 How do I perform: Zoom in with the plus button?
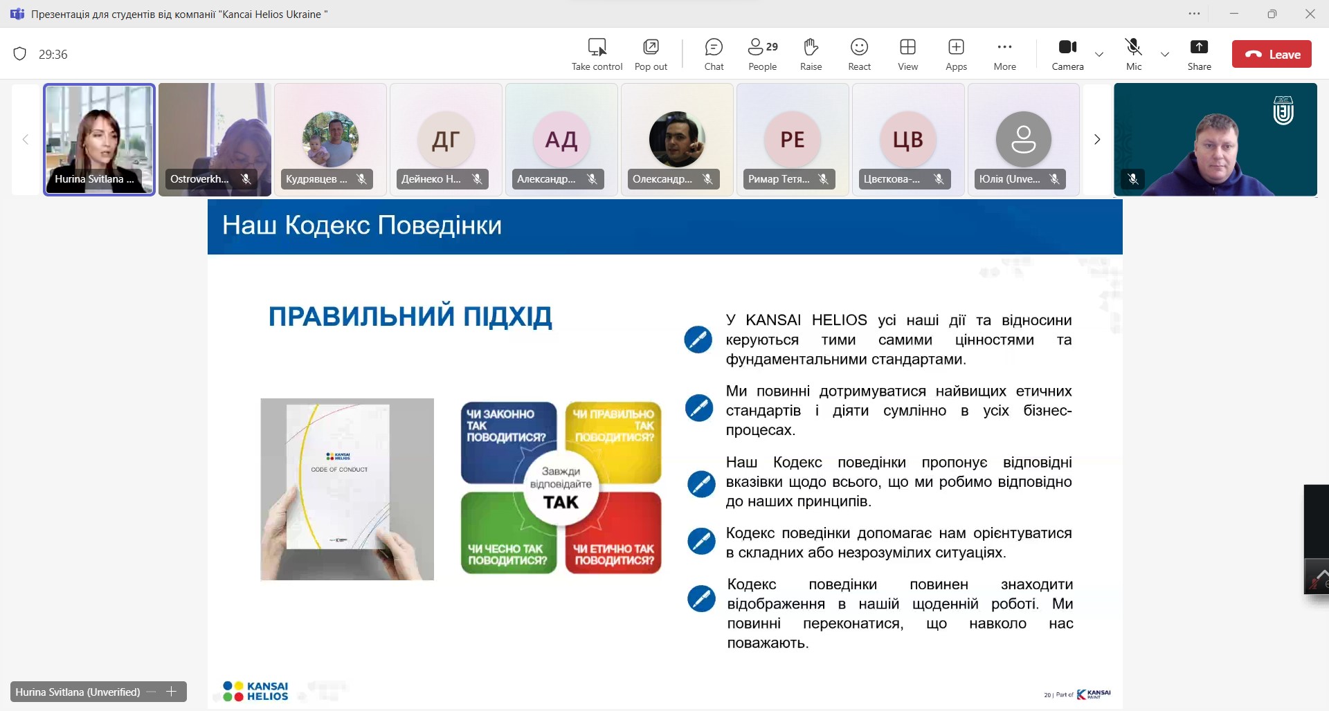click(172, 692)
